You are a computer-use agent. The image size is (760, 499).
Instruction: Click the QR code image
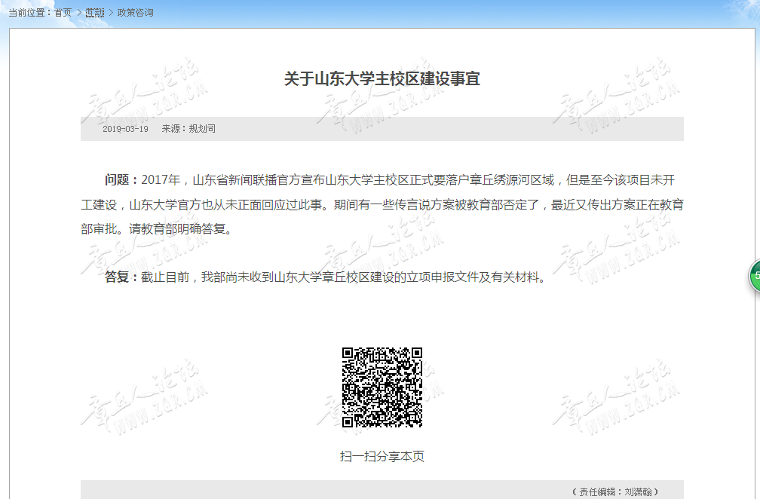tap(382, 387)
